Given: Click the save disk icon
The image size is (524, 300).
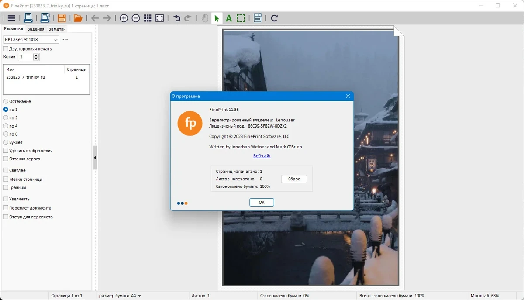Looking at the screenshot, I should tap(62, 18).
